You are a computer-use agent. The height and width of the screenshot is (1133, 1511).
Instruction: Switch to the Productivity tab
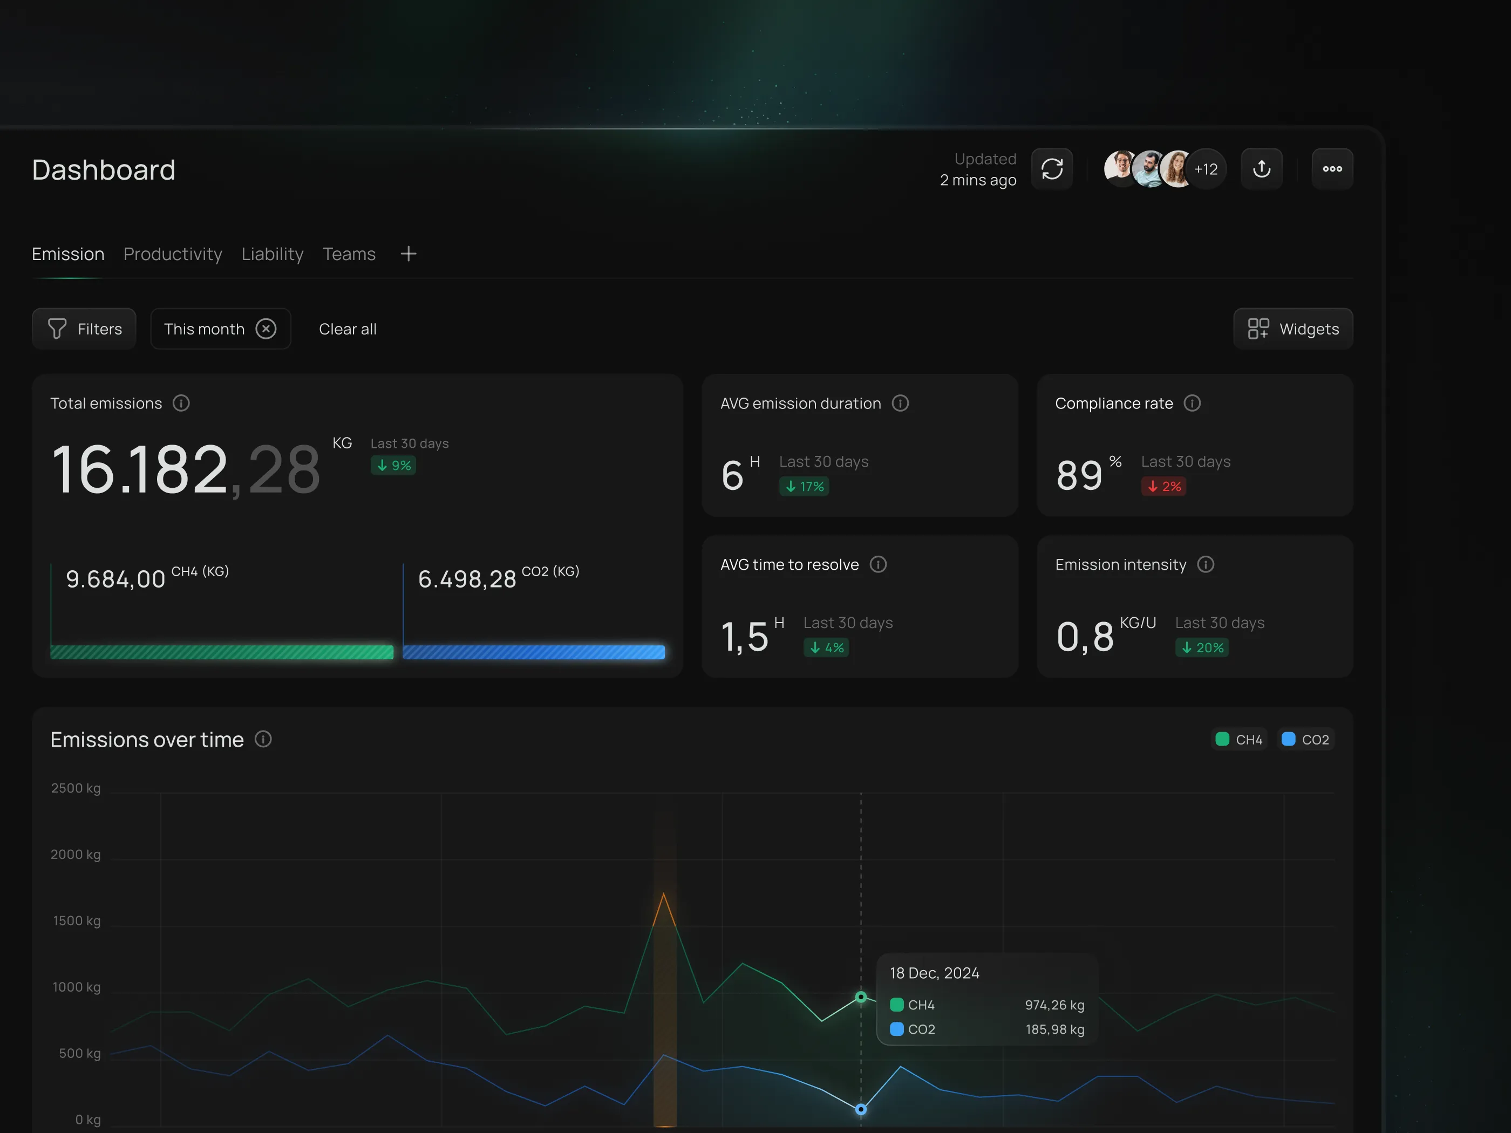173,254
